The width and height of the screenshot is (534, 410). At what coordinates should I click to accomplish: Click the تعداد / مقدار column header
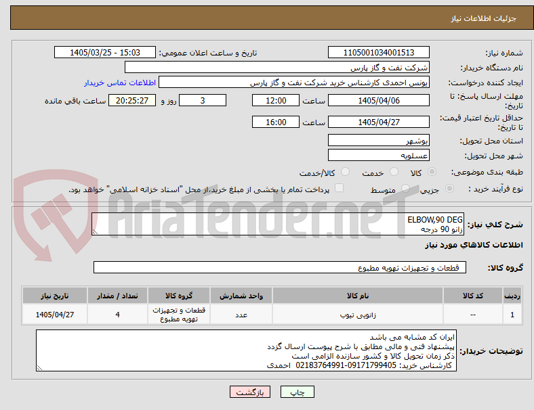point(117,296)
